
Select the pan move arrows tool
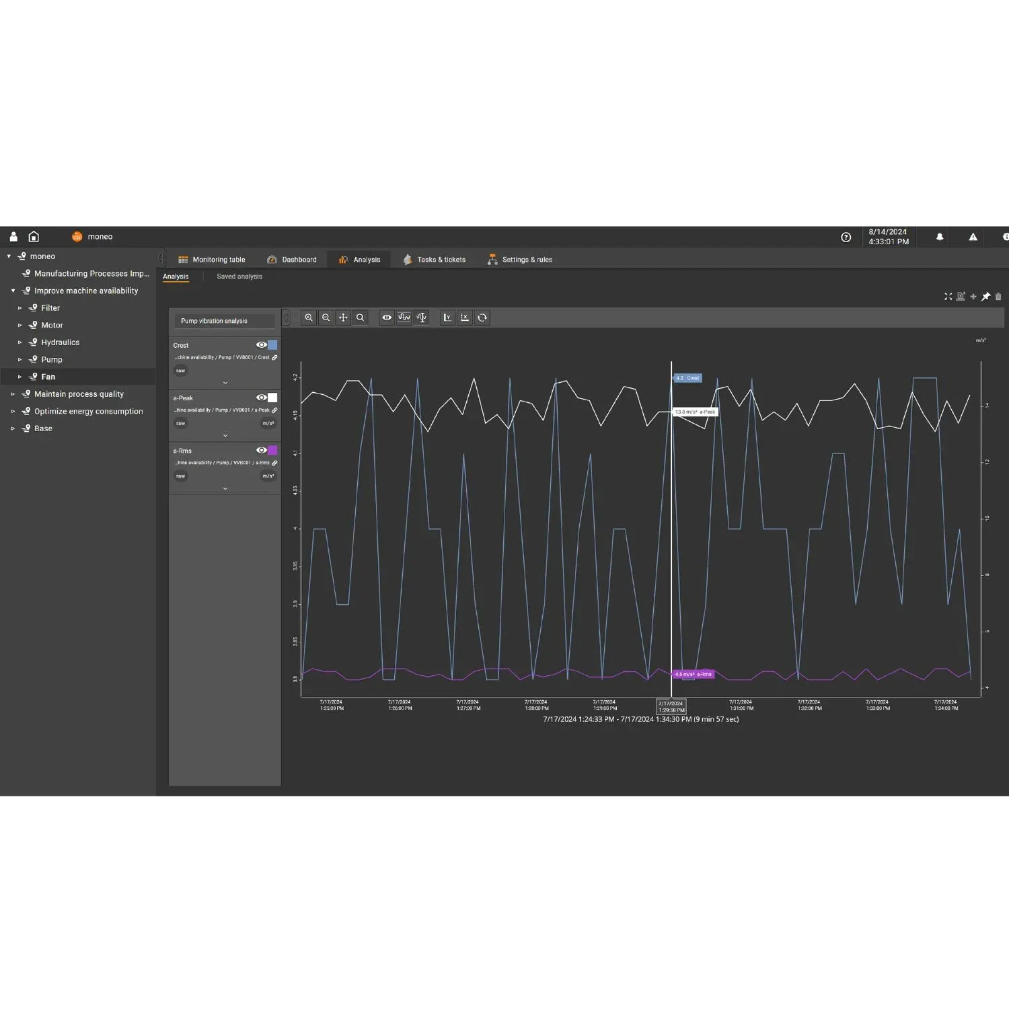click(343, 317)
